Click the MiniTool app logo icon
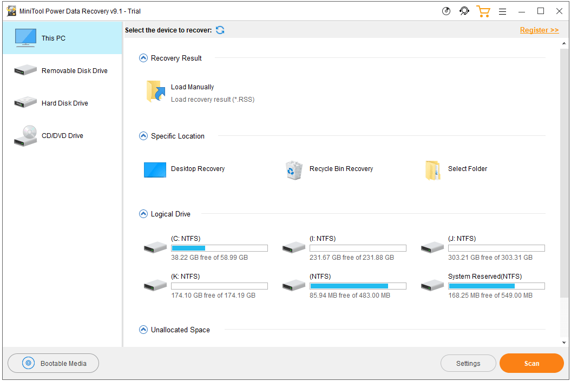Image resolution: width=571 pixels, height=381 pixels. coord(11,11)
